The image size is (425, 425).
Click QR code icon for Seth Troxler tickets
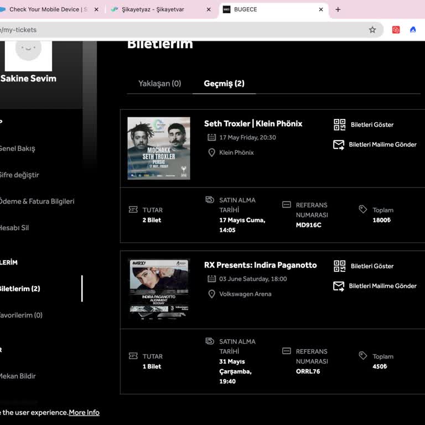click(x=339, y=125)
